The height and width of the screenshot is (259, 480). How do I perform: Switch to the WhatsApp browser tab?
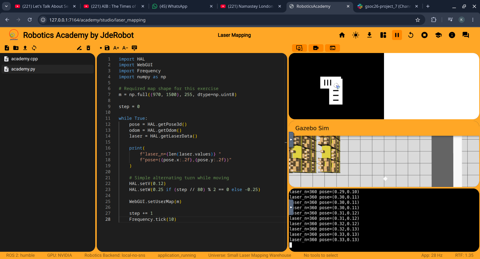click(182, 6)
